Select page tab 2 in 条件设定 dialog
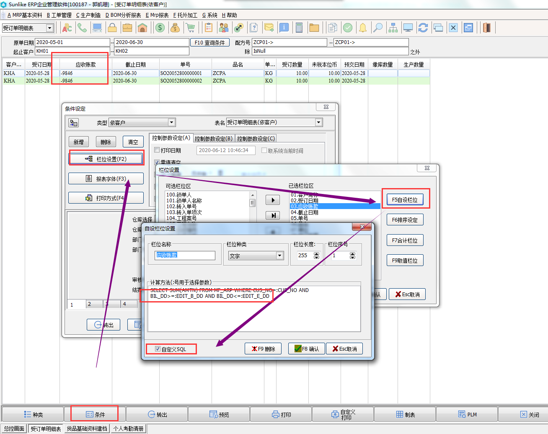The width and height of the screenshot is (548, 434). point(95,304)
